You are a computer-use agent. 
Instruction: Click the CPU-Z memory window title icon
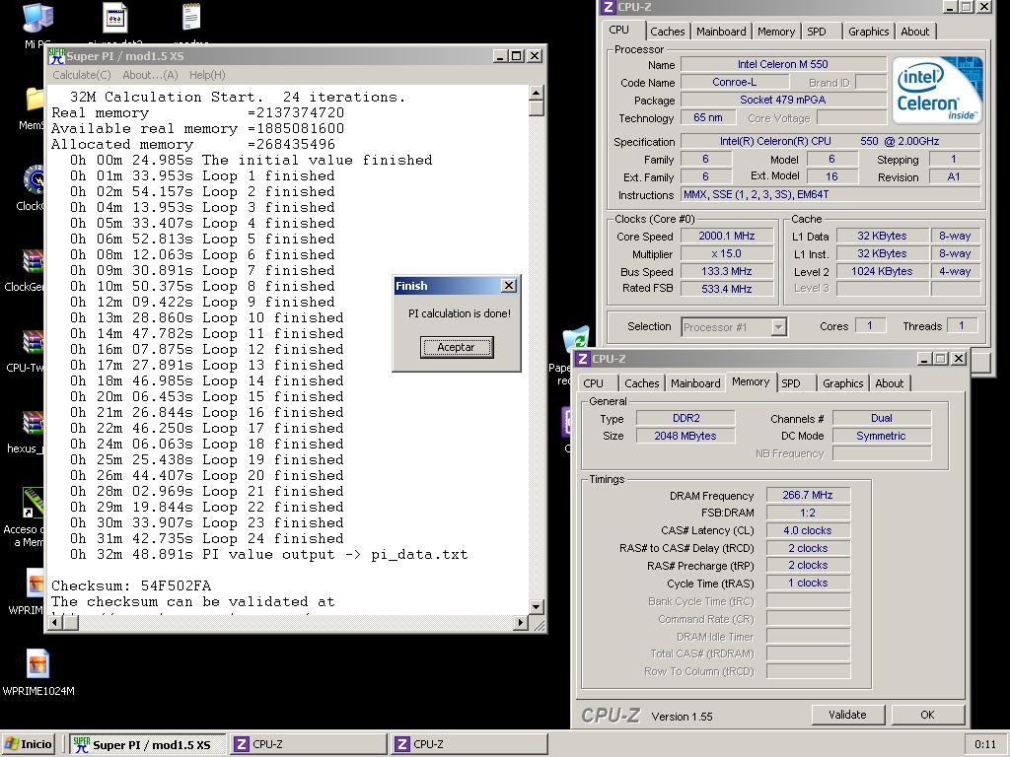pos(583,359)
